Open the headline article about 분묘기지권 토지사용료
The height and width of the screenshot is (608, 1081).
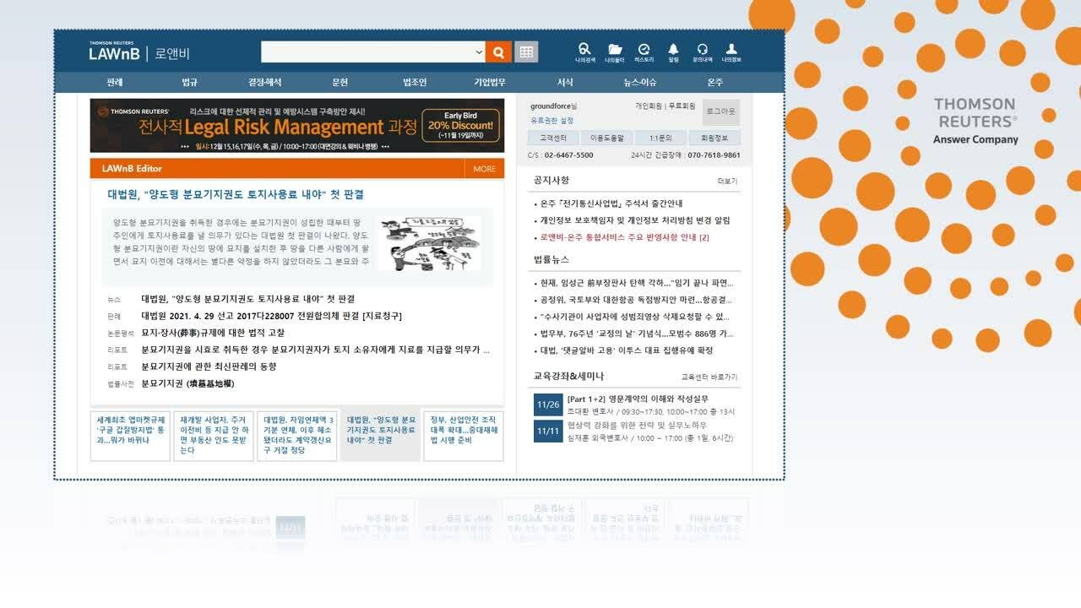[x=236, y=194]
